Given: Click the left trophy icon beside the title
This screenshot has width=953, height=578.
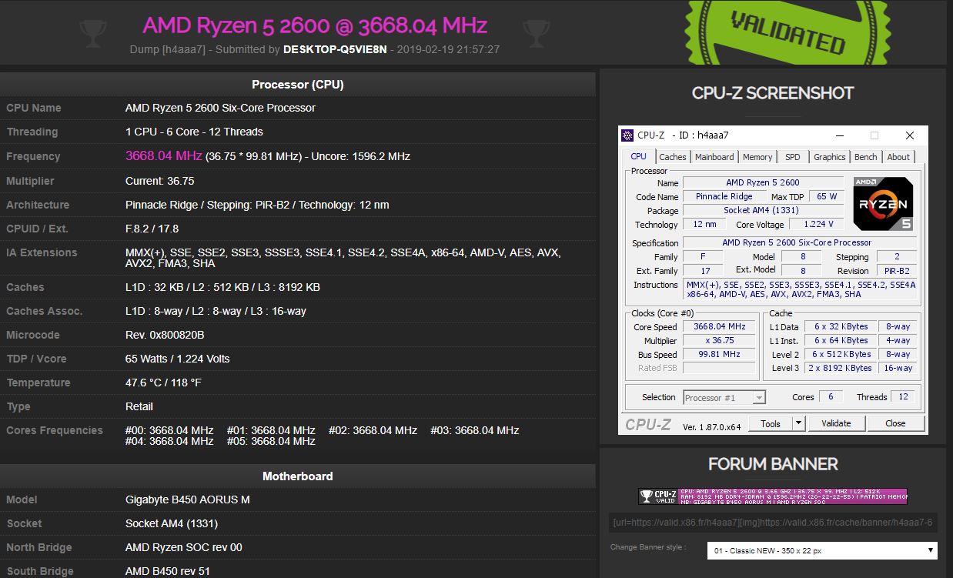Looking at the screenshot, I should coord(92,30).
